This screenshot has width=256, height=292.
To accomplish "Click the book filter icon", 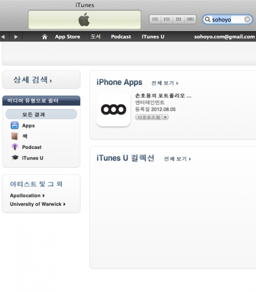I will click(x=15, y=136).
